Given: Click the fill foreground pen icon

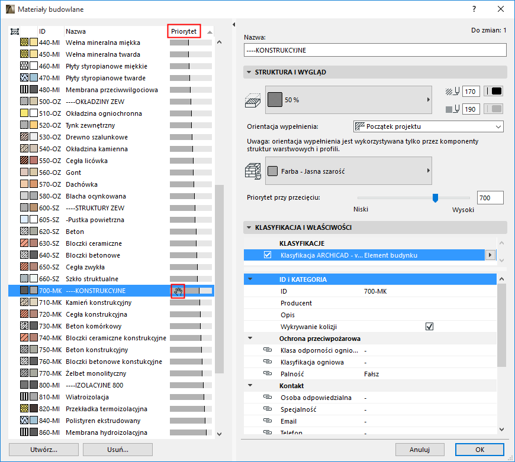Looking at the screenshot, I should tap(453, 92).
